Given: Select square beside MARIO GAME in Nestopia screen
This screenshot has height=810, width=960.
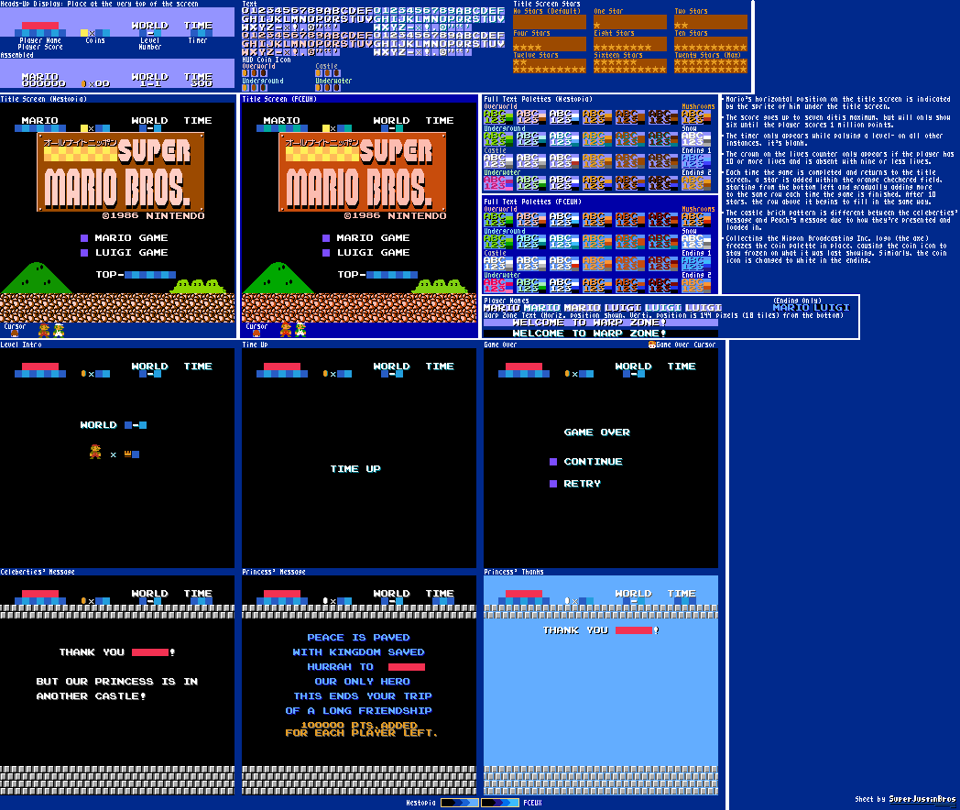Looking at the screenshot, I should [x=84, y=237].
